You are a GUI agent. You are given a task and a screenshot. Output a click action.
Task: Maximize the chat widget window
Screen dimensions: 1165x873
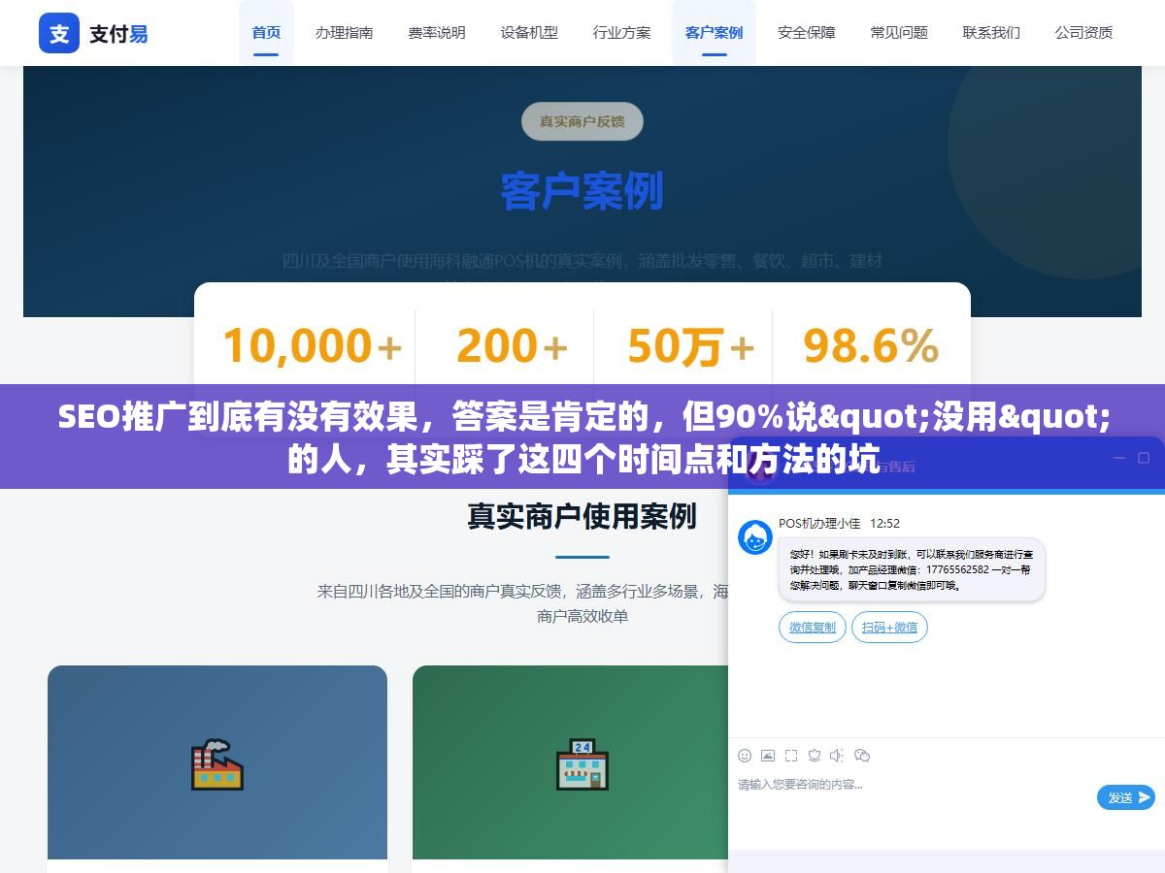click(x=1143, y=458)
